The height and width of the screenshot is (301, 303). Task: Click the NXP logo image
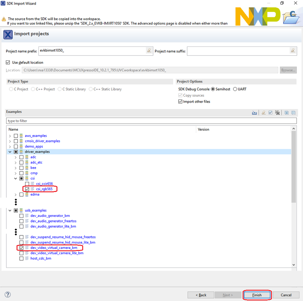(x=258, y=16)
